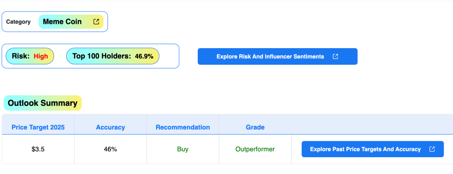Click the Outperformer grade value
453x174 pixels.
255,149
